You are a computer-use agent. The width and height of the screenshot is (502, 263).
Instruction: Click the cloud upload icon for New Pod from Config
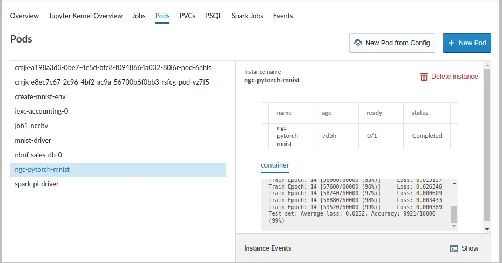[358, 43]
